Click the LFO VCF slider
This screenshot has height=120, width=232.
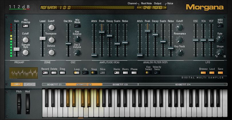click(211, 40)
